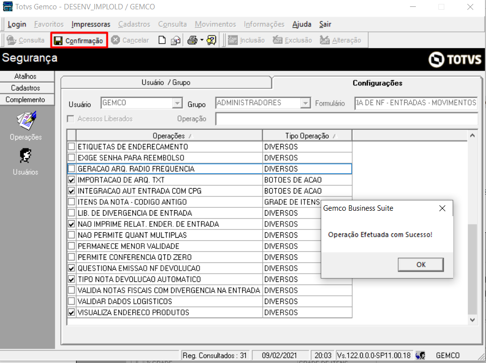Open Operações sidebar icon
The height and width of the screenshot is (363, 486).
[x=26, y=120]
